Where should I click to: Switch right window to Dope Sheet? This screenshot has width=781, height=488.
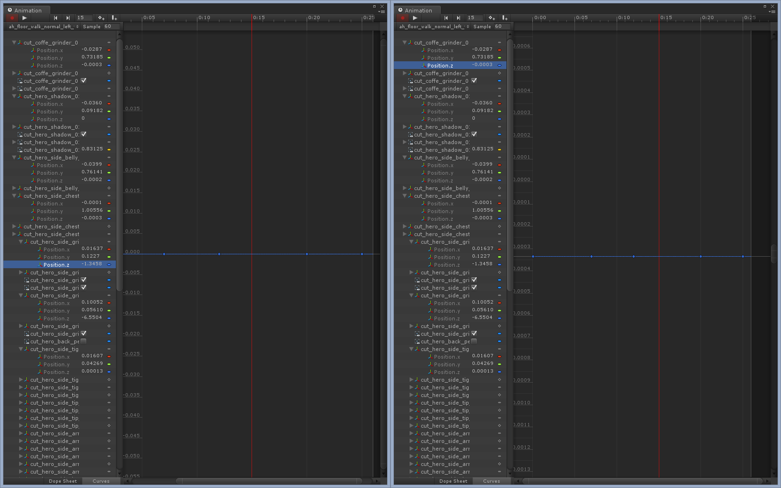click(453, 481)
